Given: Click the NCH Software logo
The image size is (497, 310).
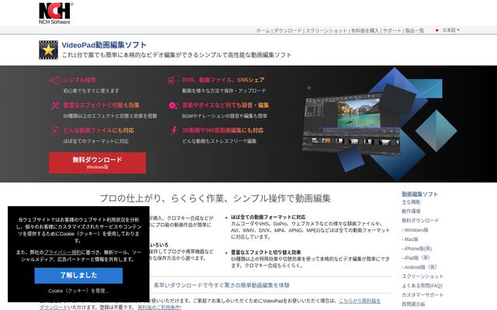Looking at the screenshot, I should click(55, 13).
